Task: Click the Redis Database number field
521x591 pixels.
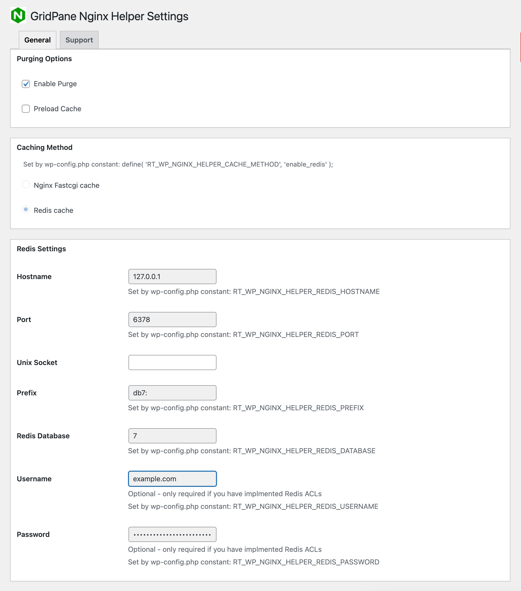Action: click(x=172, y=436)
